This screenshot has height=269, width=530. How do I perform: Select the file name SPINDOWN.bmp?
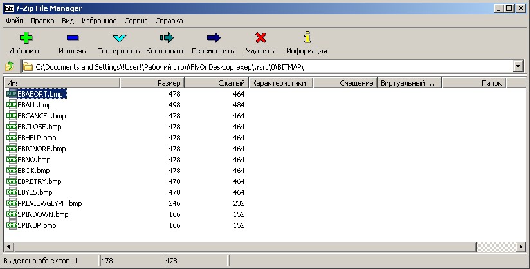coord(43,214)
